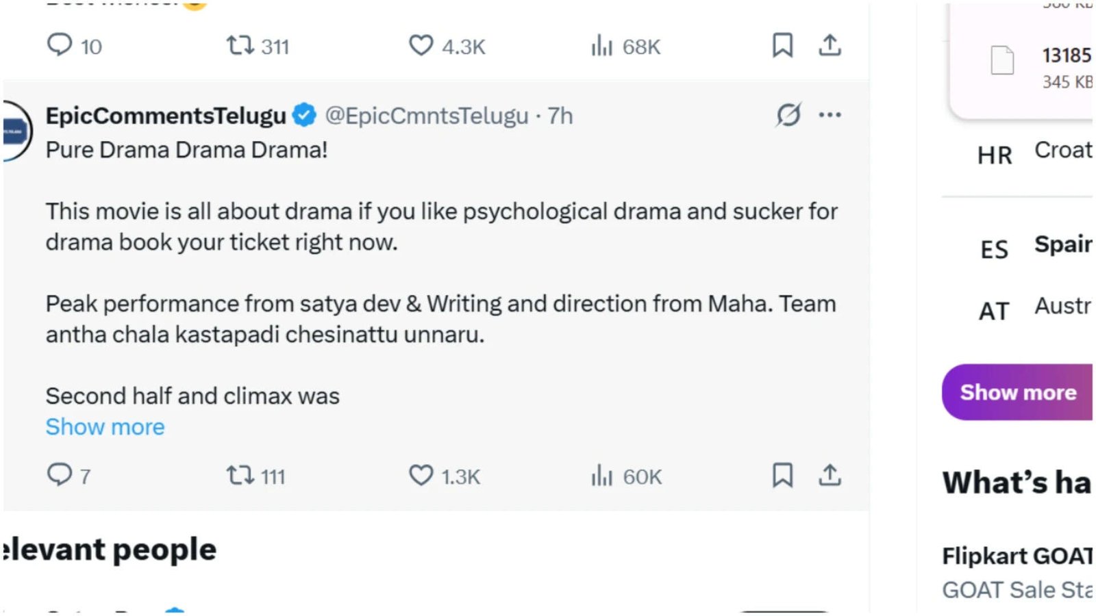Reply to the top post with 10 replies
1096x616 pixels.
(74, 45)
